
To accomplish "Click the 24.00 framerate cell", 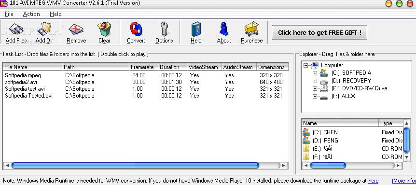I will coord(139,75).
